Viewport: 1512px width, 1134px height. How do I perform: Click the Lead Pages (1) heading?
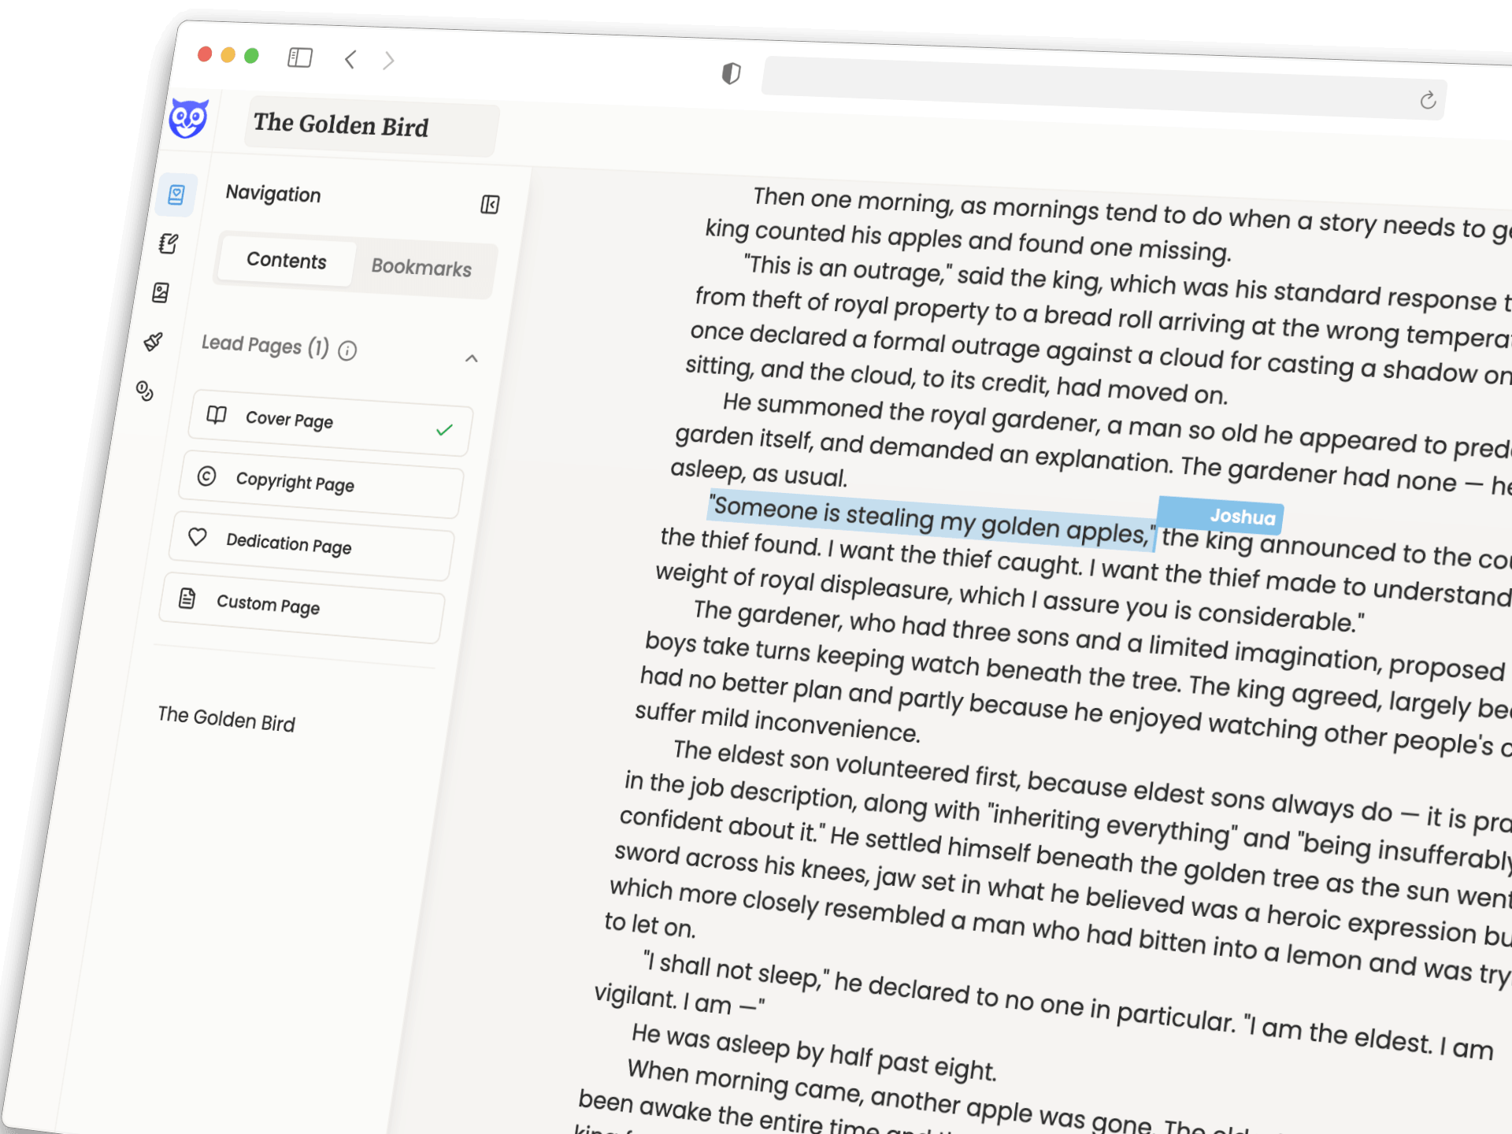tap(265, 345)
